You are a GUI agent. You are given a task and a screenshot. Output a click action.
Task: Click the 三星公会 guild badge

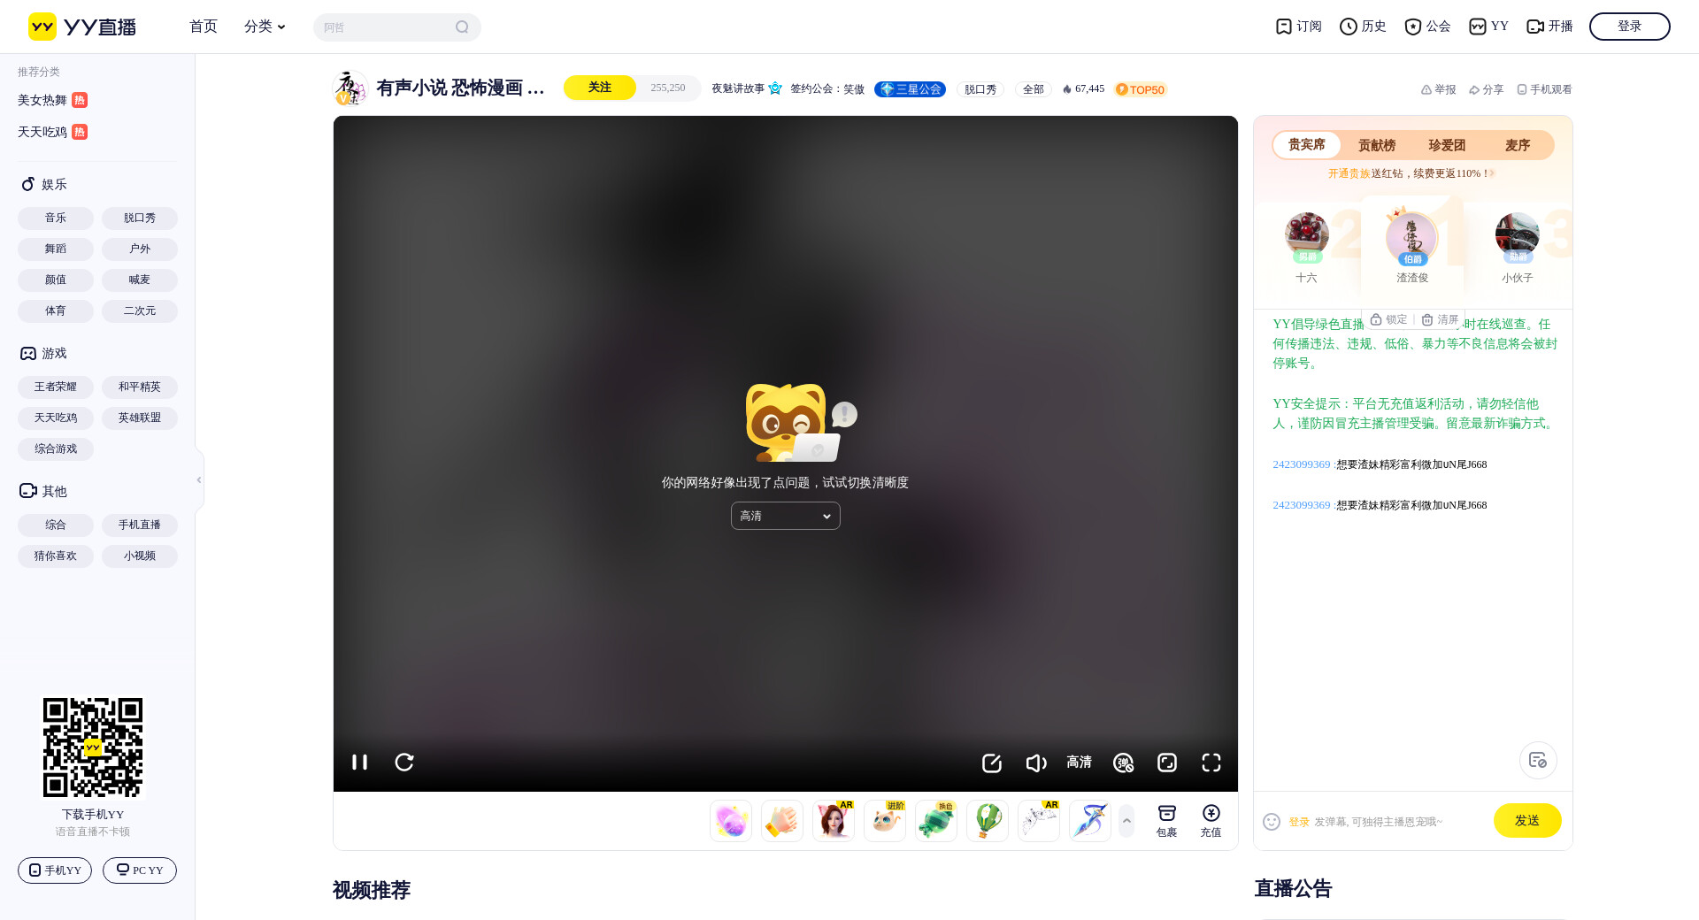(911, 89)
